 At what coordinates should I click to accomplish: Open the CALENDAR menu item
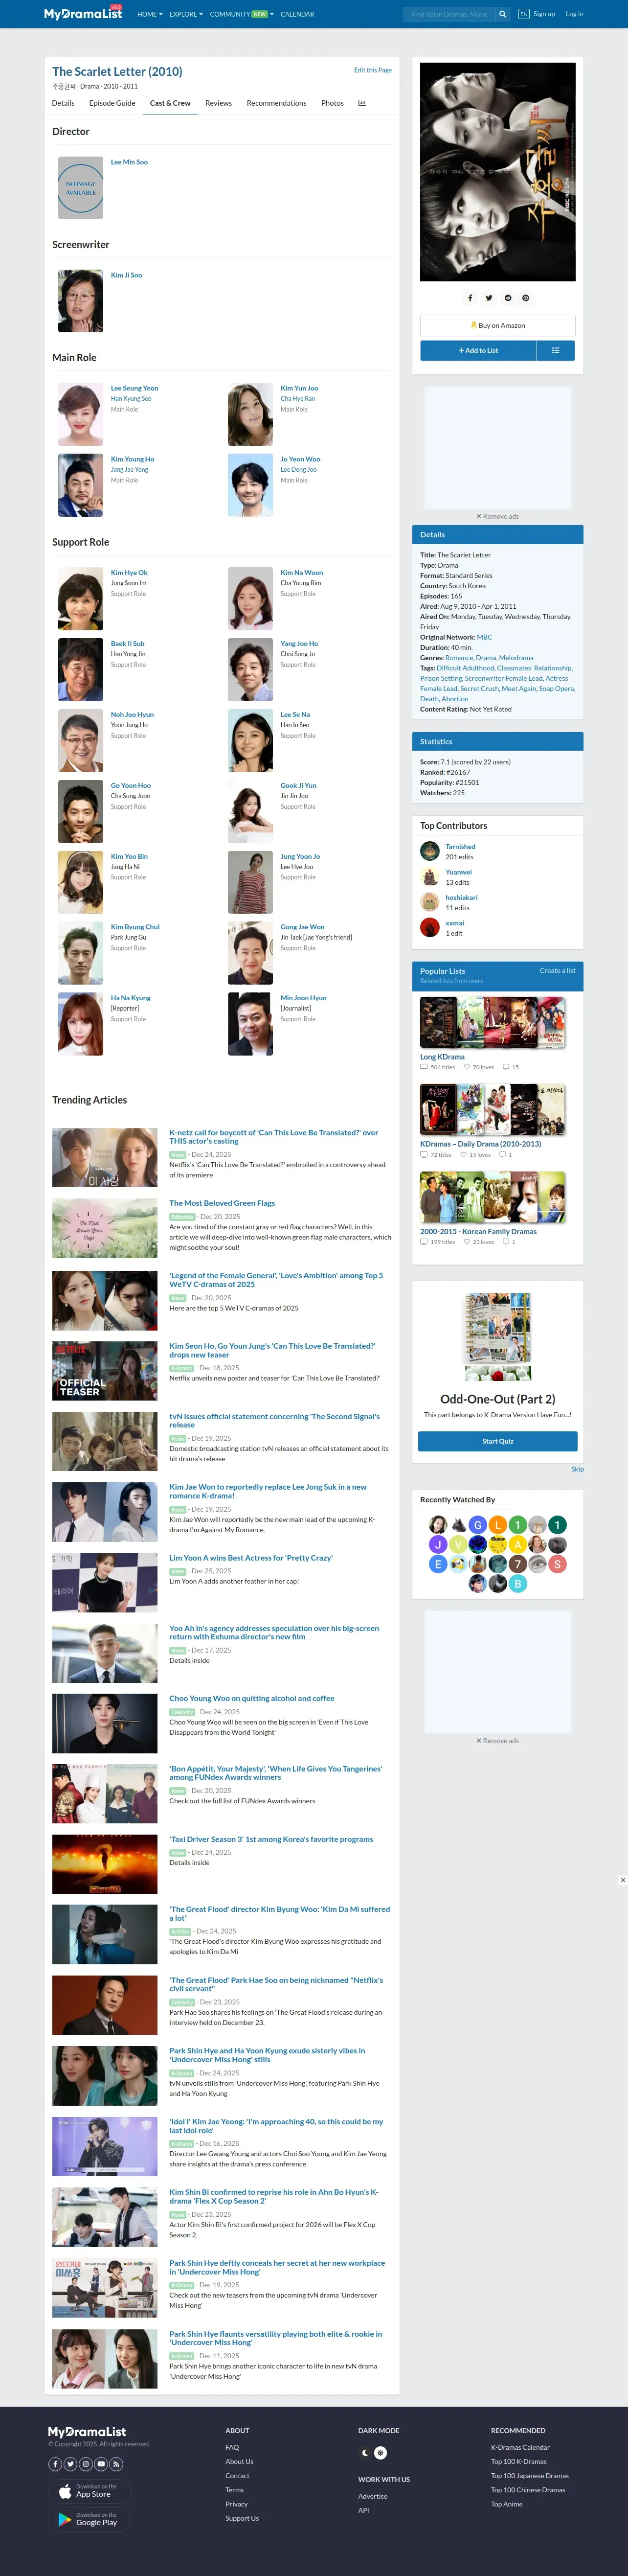click(297, 14)
